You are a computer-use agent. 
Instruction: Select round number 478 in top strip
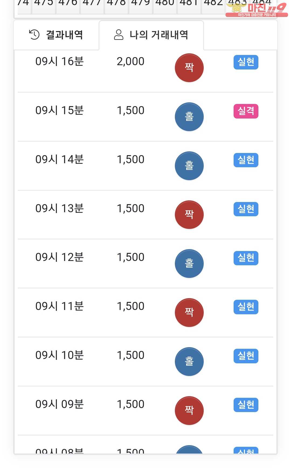(116, 4)
